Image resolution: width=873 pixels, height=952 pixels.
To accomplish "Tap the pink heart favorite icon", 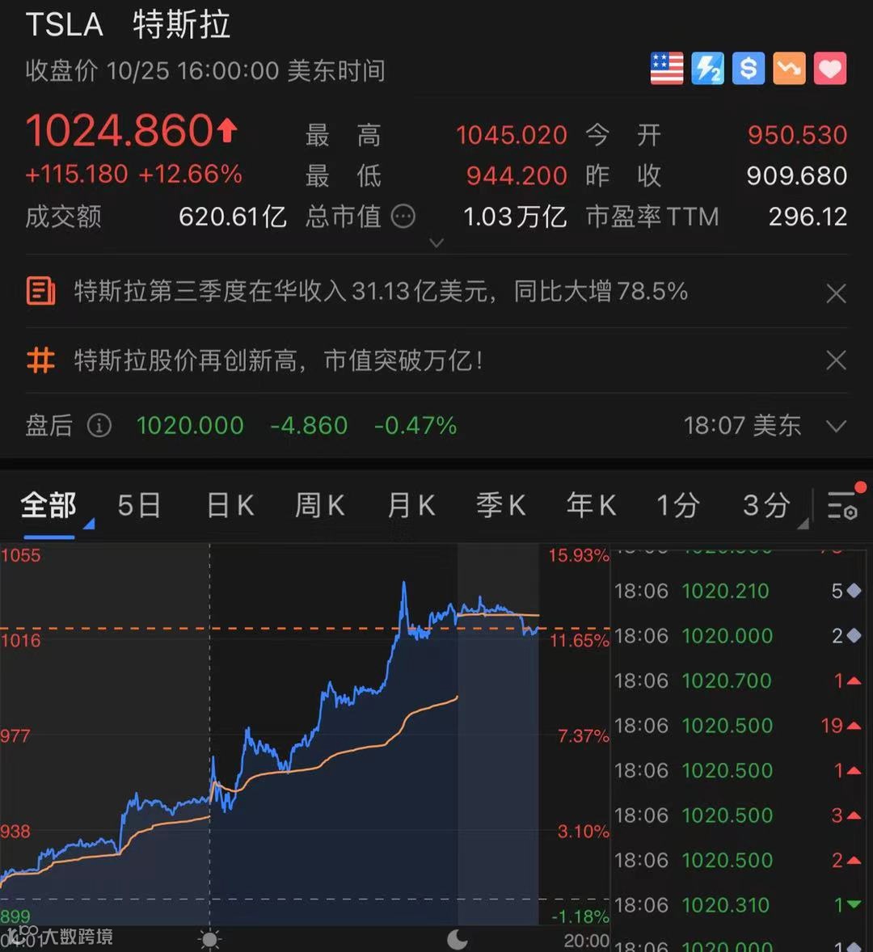I will (830, 68).
